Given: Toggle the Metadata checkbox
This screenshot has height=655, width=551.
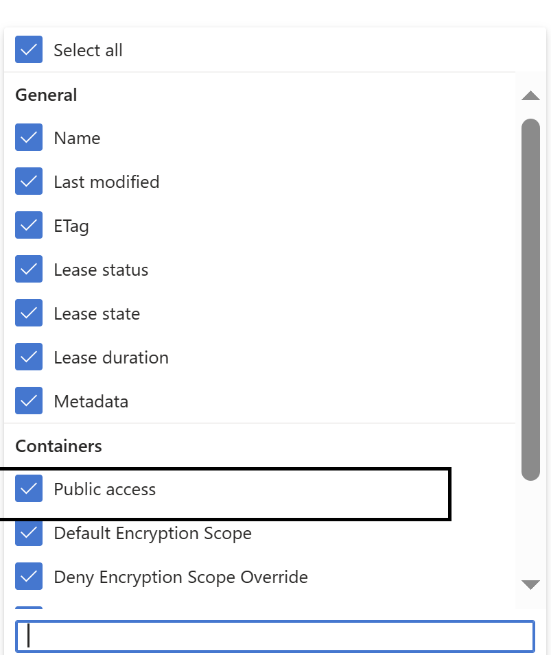Looking at the screenshot, I should click(x=28, y=401).
